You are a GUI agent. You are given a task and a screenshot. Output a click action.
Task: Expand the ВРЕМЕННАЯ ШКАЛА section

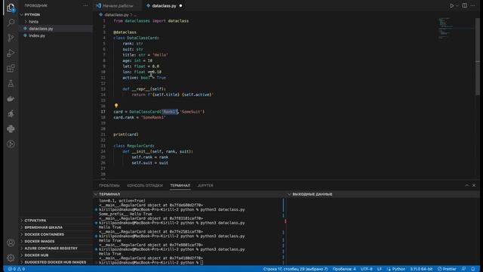click(43, 227)
